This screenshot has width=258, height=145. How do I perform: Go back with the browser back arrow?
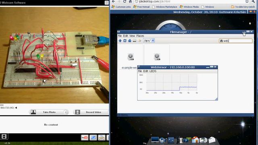point(113,2)
